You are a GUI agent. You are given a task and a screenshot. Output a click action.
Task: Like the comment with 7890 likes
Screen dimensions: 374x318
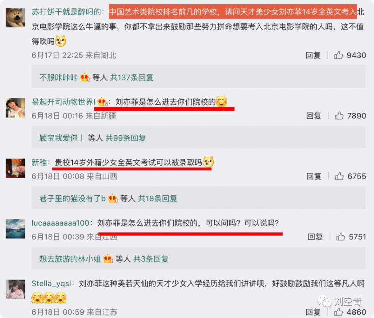(339, 116)
